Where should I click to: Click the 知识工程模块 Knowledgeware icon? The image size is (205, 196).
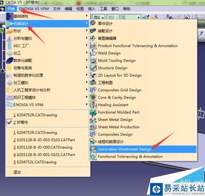click(x=9, y=97)
